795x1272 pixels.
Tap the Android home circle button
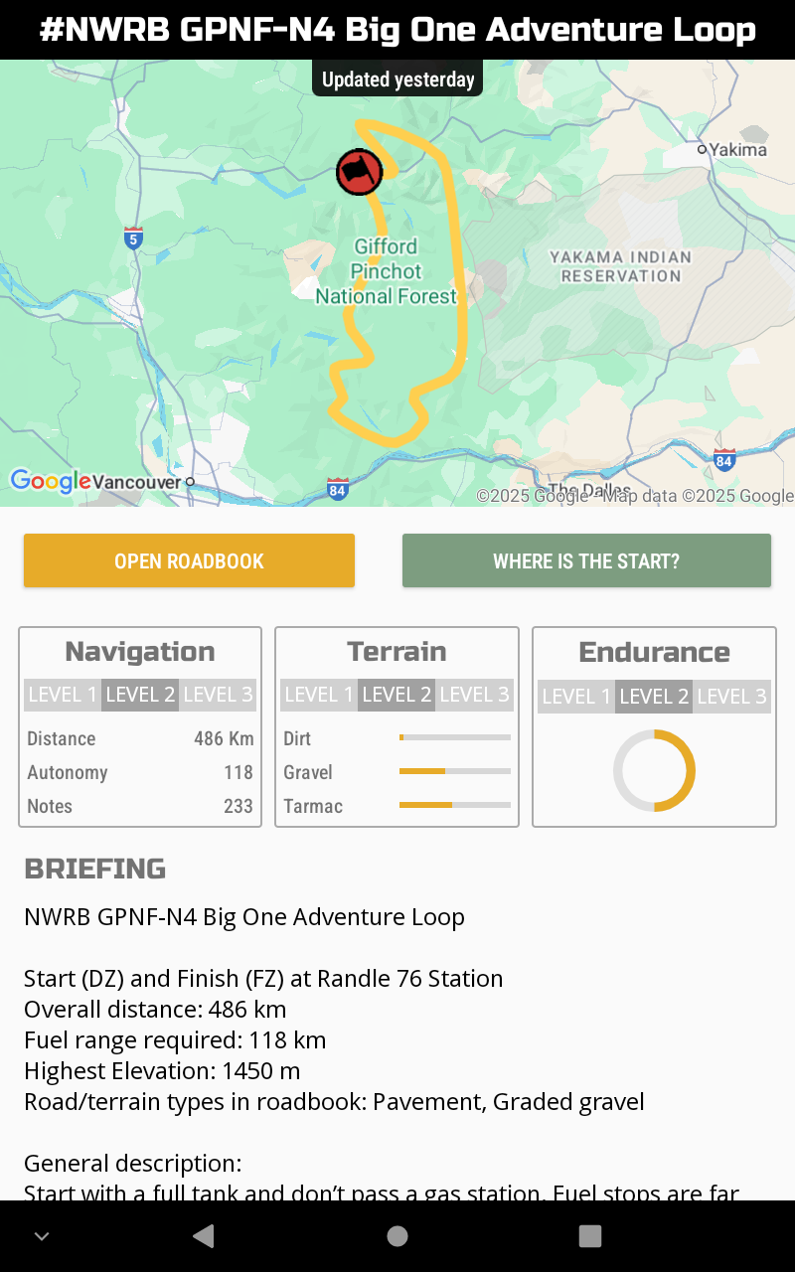pyautogui.click(x=397, y=1236)
